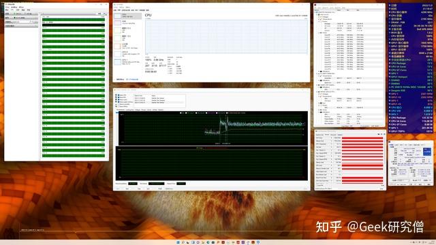Toggle the Log to file checkbox in GPU-Z

pyautogui.click(x=317, y=185)
